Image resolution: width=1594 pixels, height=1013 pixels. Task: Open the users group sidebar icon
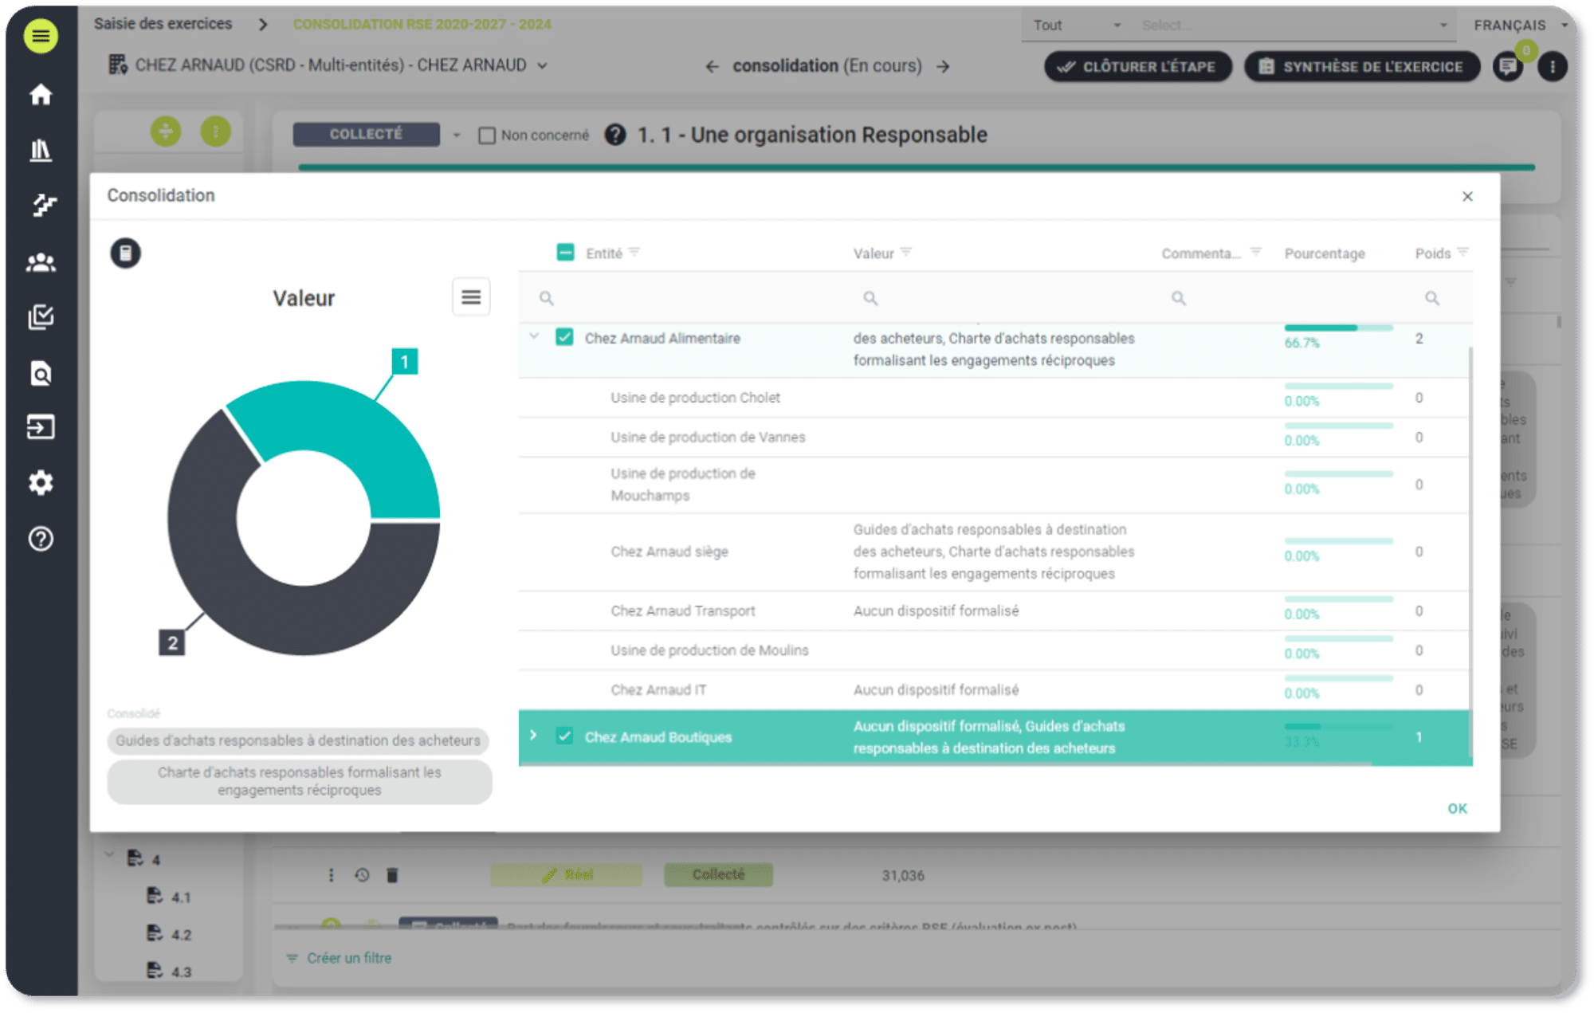click(x=41, y=262)
